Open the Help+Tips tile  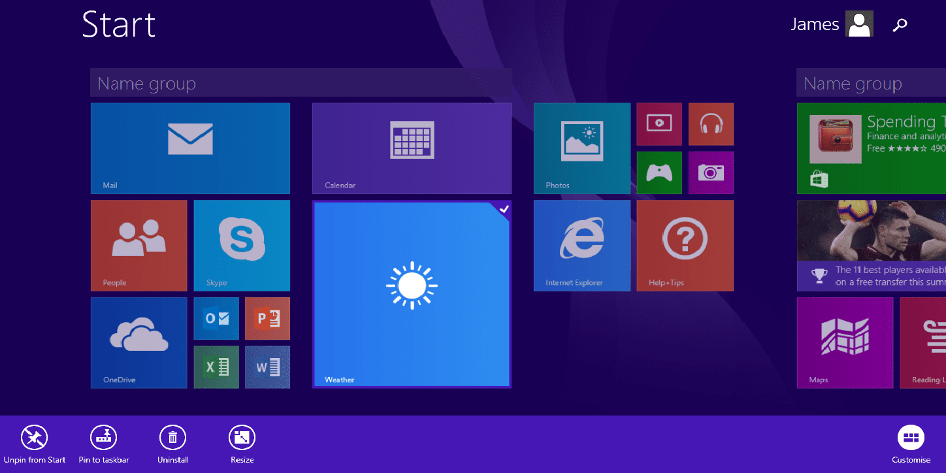(x=685, y=246)
